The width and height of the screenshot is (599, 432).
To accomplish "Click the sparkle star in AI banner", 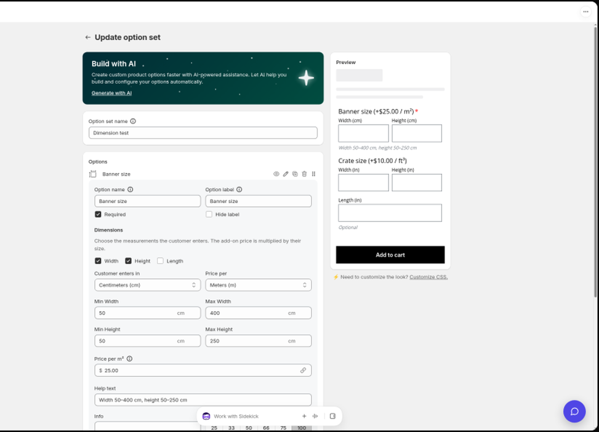I will (306, 78).
